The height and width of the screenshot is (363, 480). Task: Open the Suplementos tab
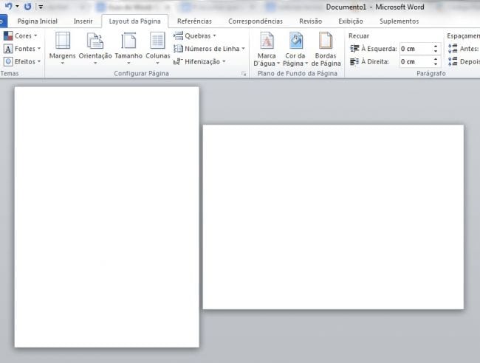point(400,21)
